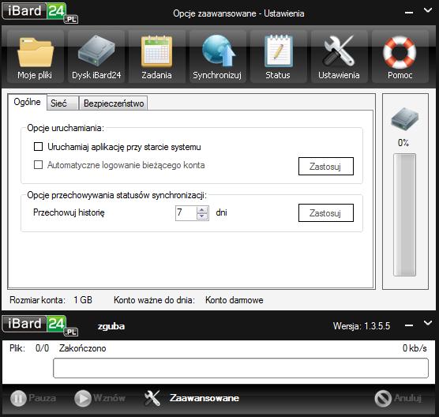Image resolution: width=439 pixels, height=417 pixels.
Task: Decrease history days with the down arrow
Action: pyautogui.click(x=202, y=216)
